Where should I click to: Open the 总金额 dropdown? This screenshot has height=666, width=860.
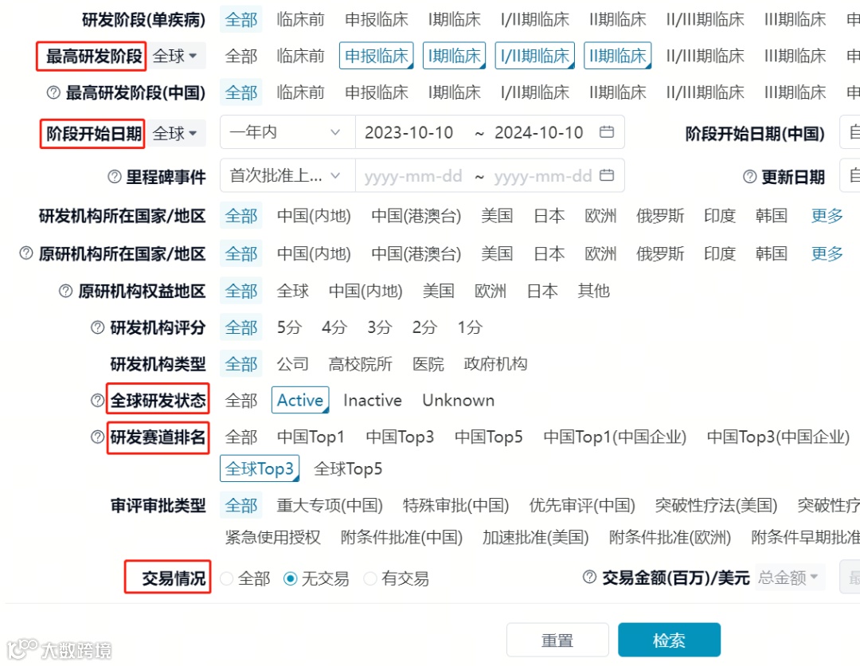coord(790,577)
